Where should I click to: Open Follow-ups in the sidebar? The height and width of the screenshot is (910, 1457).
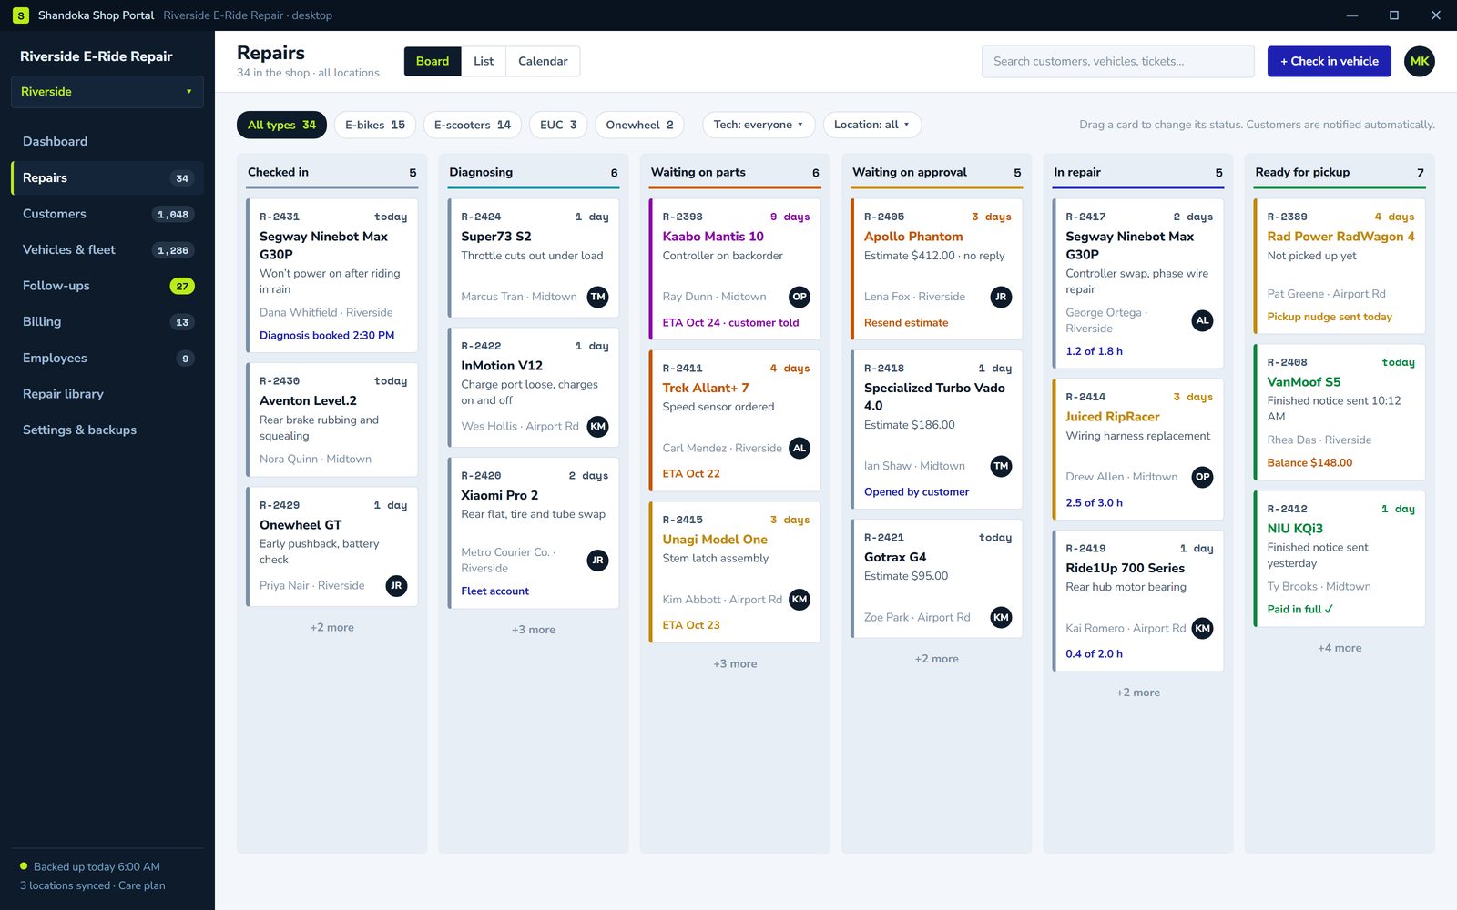point(107,286)
